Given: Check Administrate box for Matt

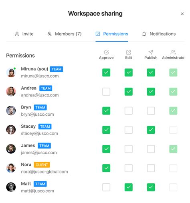Looking at the screenshot, I should pos(173,187).
